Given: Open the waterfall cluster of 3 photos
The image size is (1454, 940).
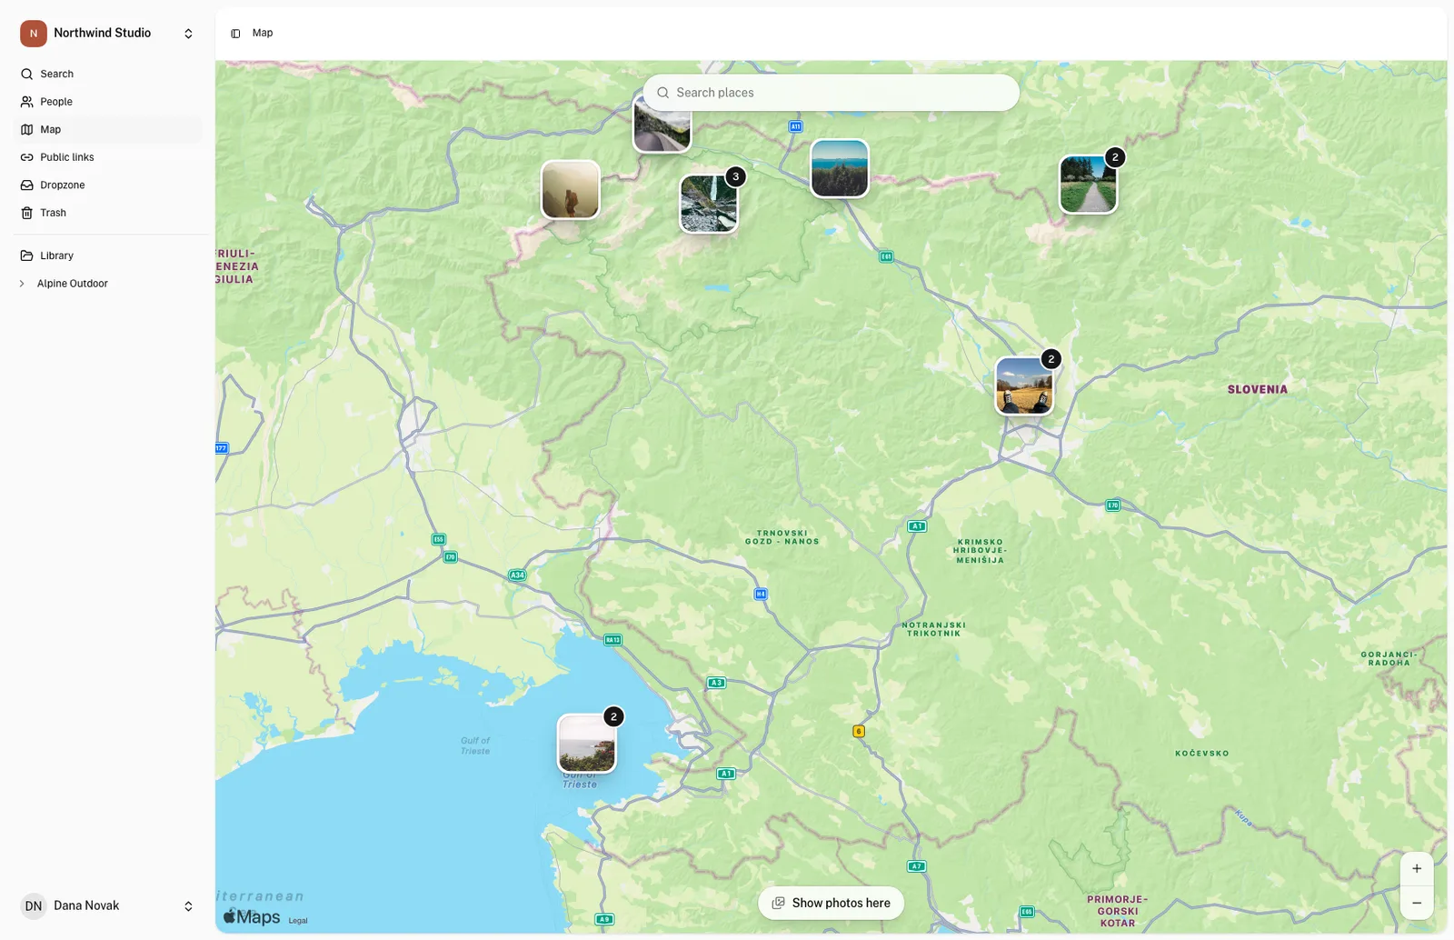Looking at the screenshot, I should click(710, 204).
